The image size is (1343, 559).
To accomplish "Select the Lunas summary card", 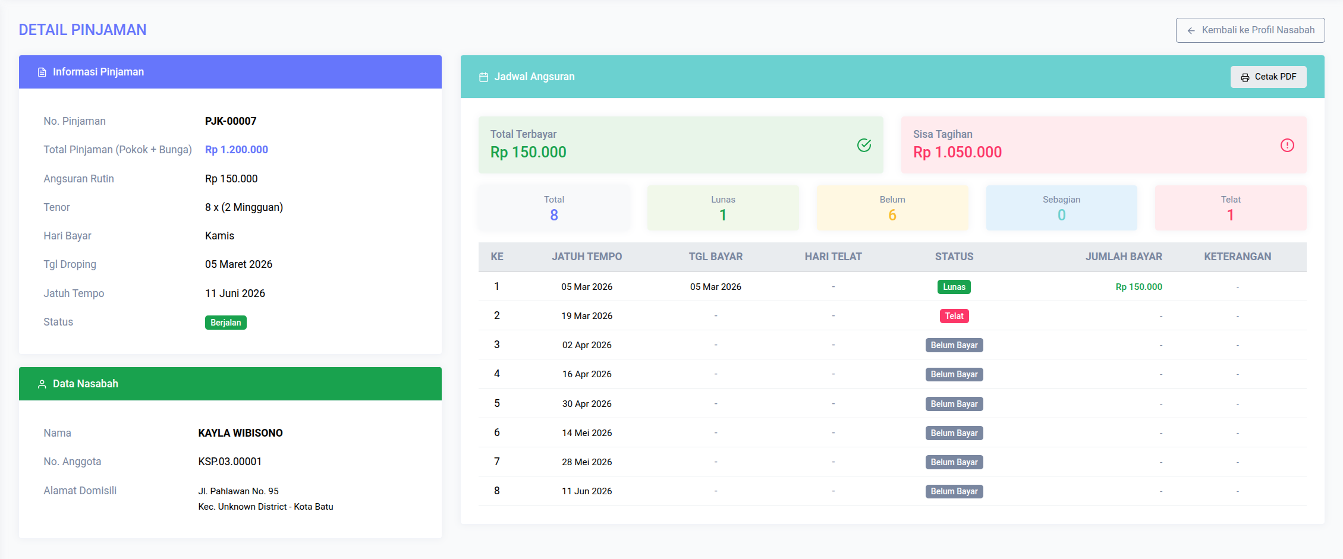I will tap(722, 208).
